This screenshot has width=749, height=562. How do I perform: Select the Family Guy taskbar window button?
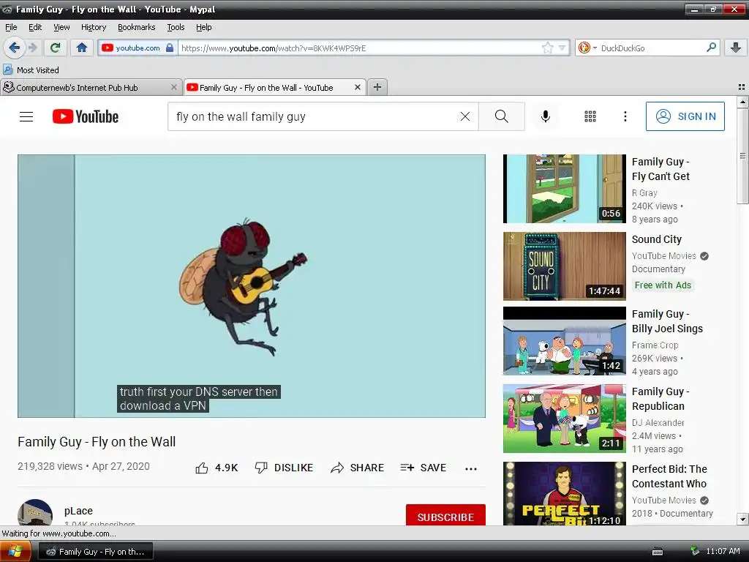(x=95, y=552)
